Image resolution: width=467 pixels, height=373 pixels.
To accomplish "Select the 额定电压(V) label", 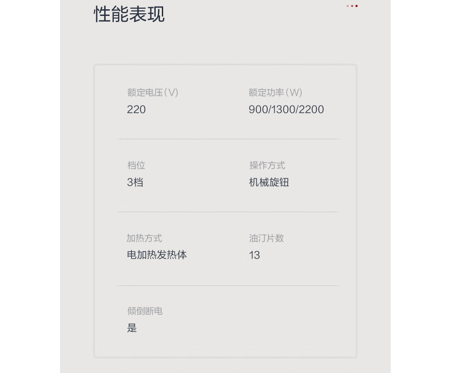I will click(153, 92).
